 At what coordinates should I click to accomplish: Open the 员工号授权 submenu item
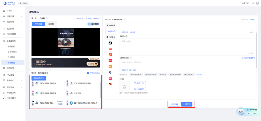click(x=12, y=52)
